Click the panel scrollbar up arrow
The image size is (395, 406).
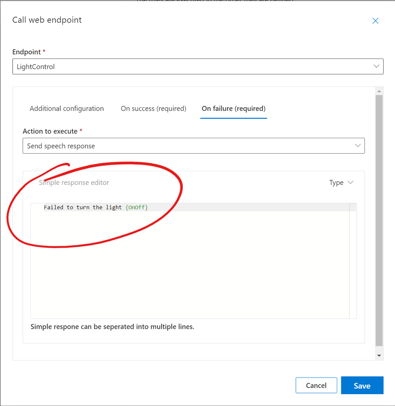(x=379, y=91)
